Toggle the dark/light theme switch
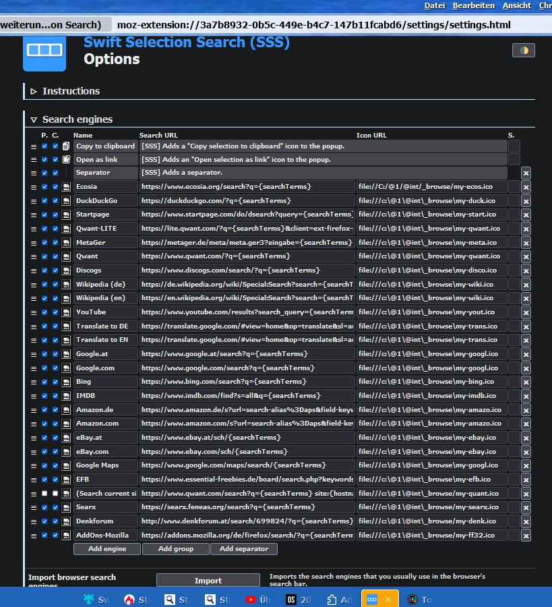 pos(524,51)
